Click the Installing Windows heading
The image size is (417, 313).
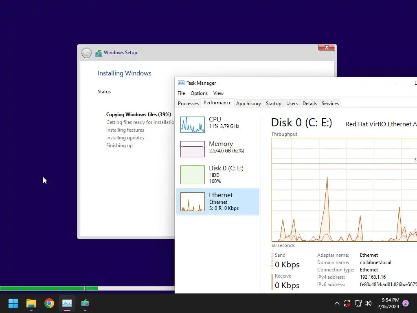coord(125,73)
